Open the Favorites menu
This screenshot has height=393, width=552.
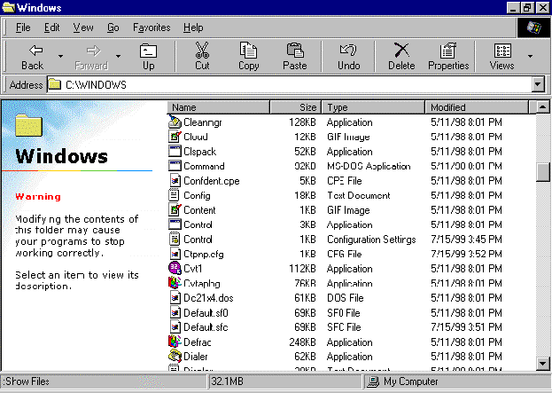click(x=152, y=28)
